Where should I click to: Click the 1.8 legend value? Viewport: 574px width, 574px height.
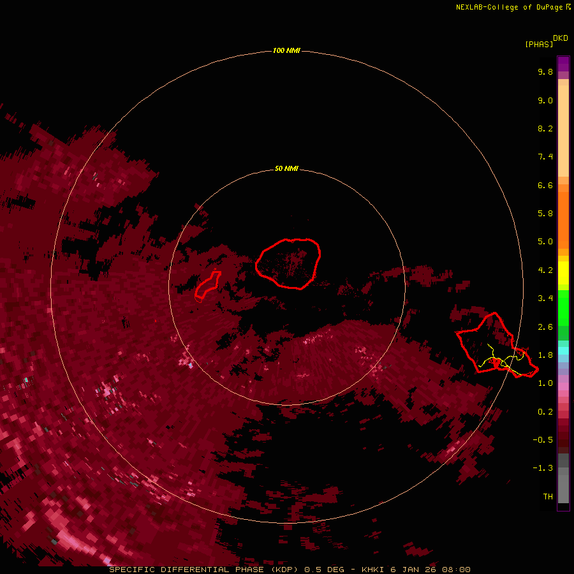pyautogui.click(x=545, y=355)
